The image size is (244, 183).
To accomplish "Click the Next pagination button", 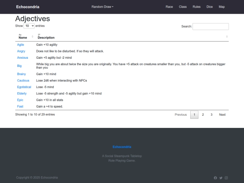I will [222, 115].
